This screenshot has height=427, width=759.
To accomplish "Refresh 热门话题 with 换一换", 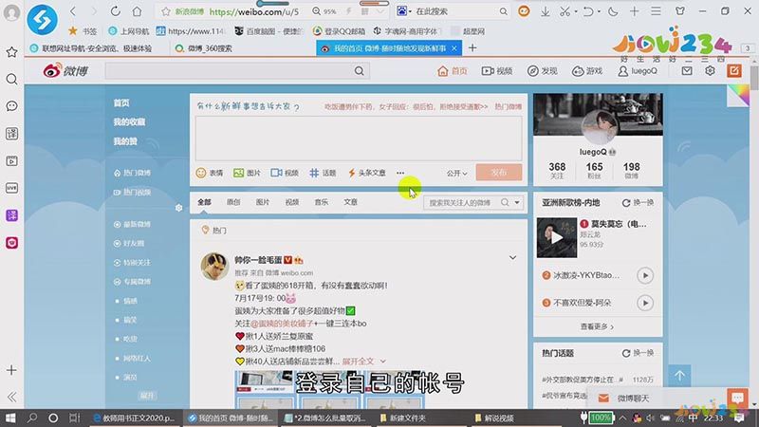I will click(638, 353).
